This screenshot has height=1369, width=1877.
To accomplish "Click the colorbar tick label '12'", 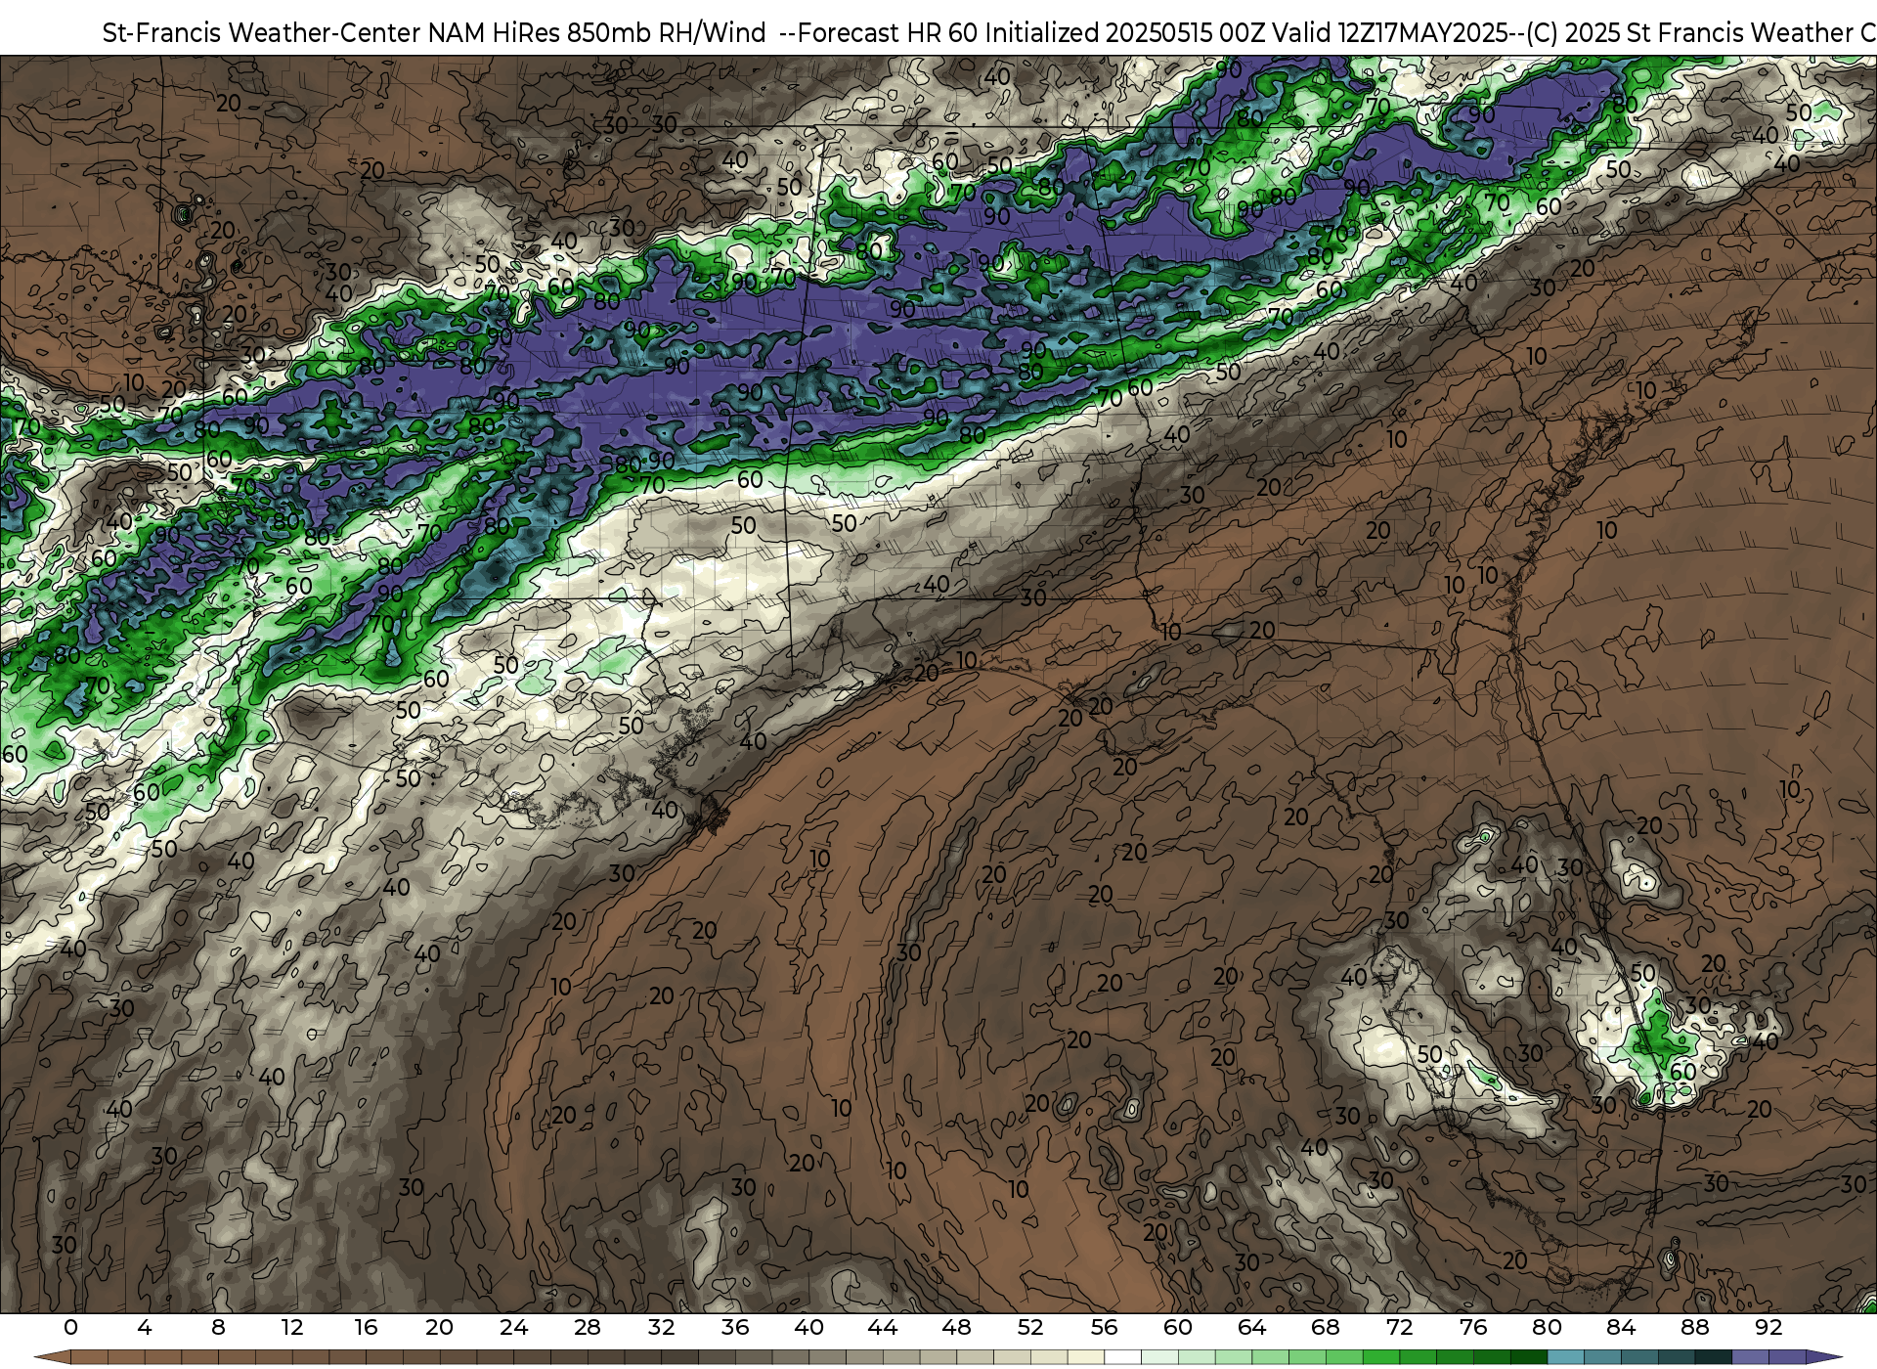I will coord(292,1327).
